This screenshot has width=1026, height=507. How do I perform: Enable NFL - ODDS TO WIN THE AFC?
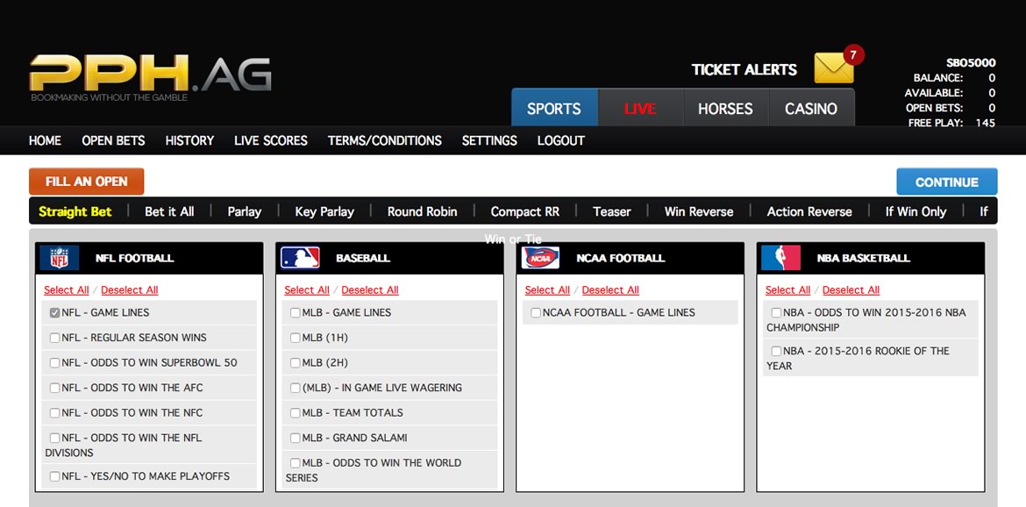pos(55,388)
